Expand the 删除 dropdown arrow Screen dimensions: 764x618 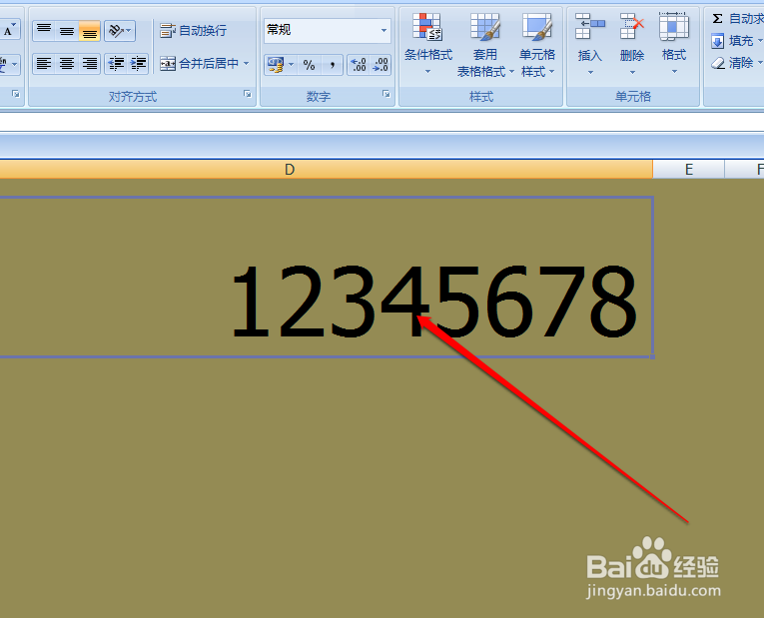[632, 73]
